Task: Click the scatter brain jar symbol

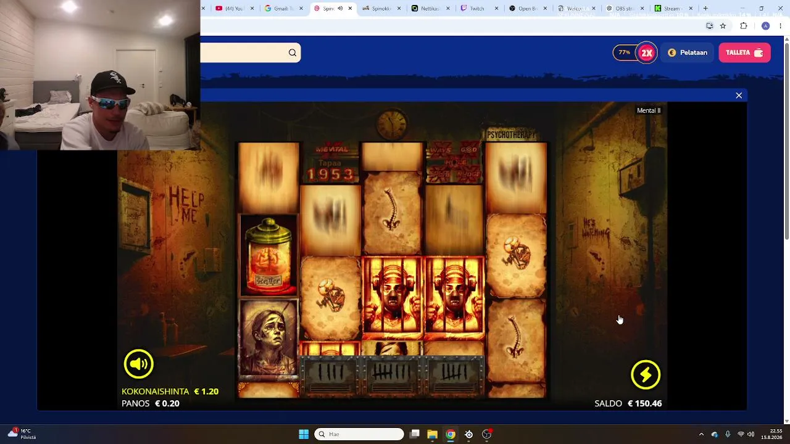Action: [268, 257]
